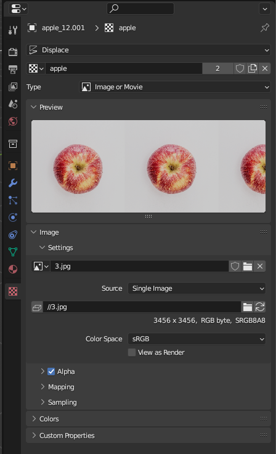Click the Colors panel drag grip
Screen dimensions: 276x454
click(x=264, y=419)
